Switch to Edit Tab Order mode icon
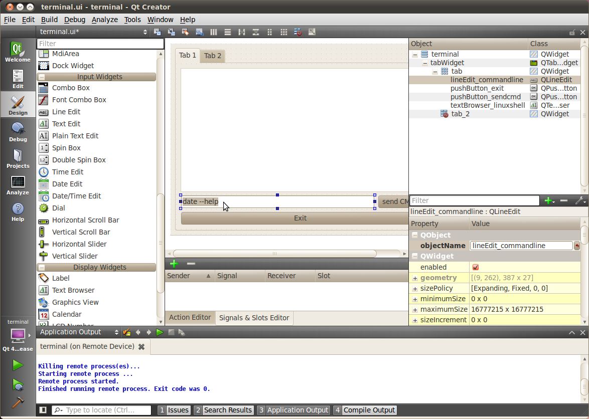The width and height of the screenshot is (589, 419). tap(200, 32)
